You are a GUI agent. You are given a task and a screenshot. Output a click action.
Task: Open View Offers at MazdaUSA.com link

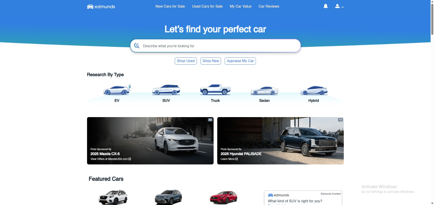coord(111,159)
